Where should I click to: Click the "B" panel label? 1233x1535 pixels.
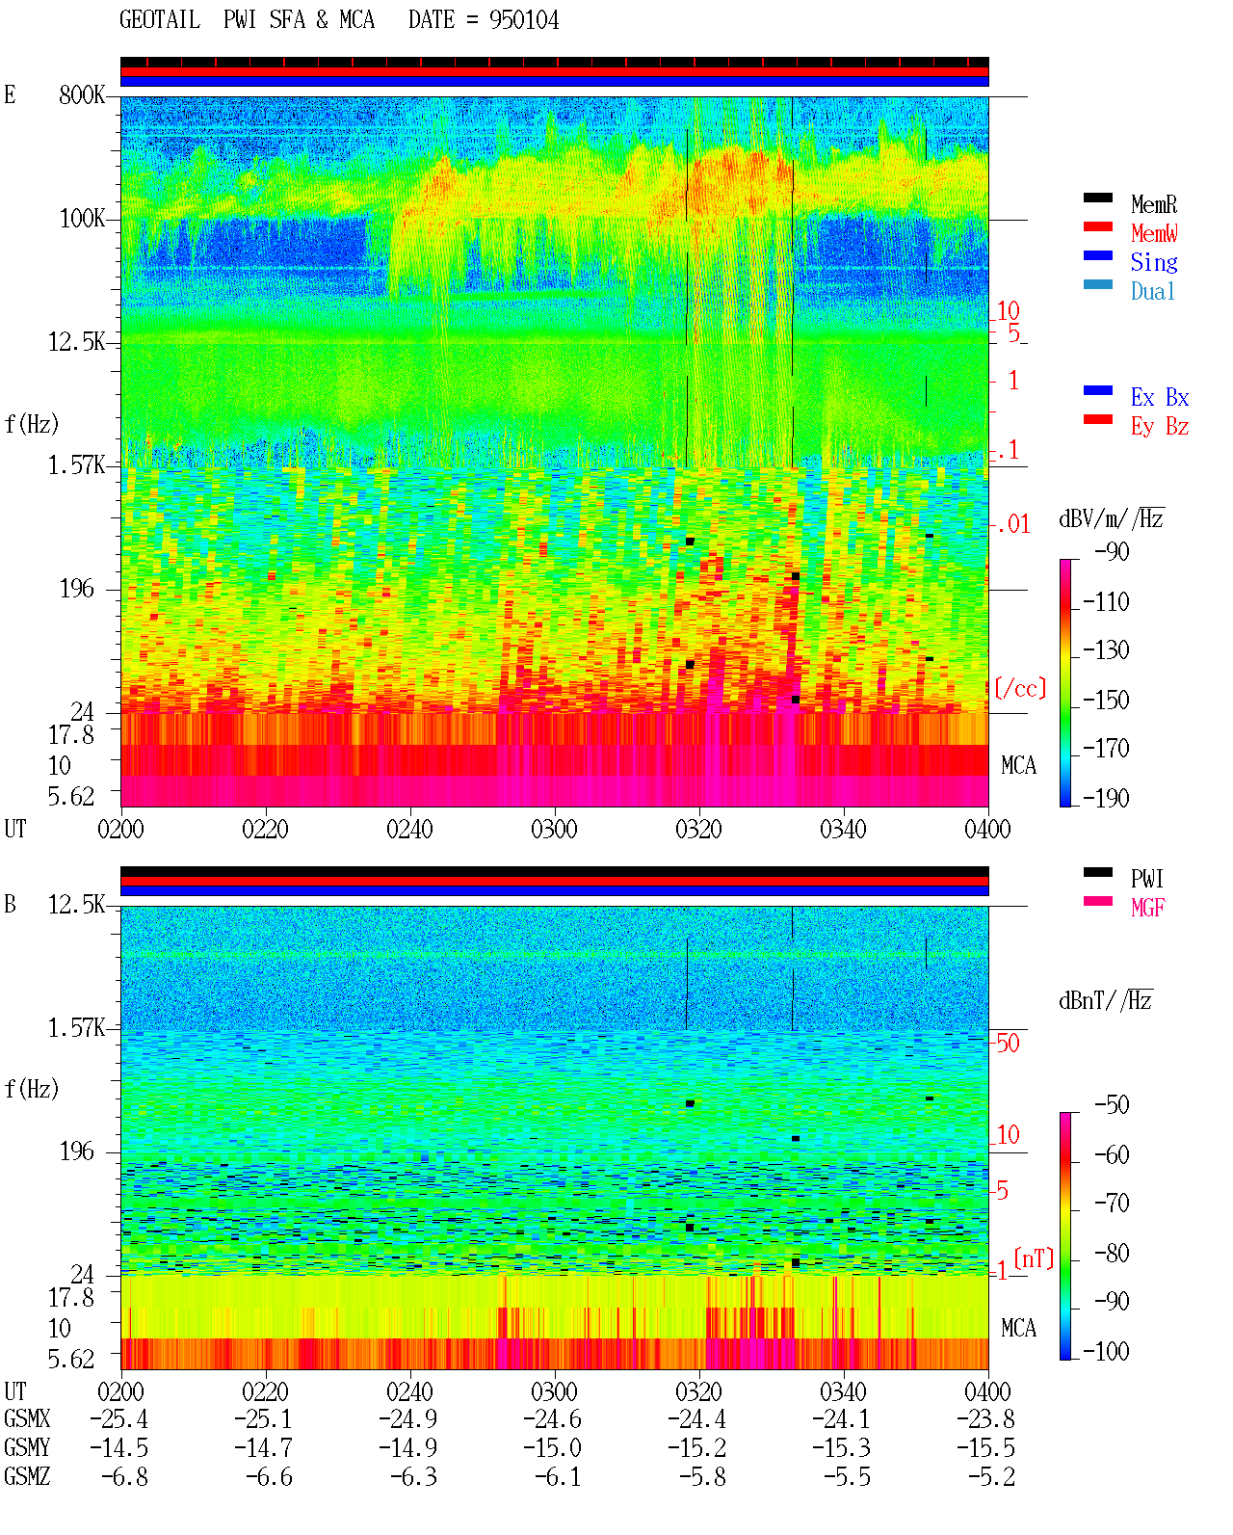10,905
